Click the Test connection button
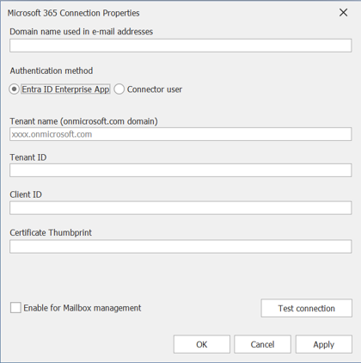The height and width of the screenshot is (363, 361). (x=306, y=308)
